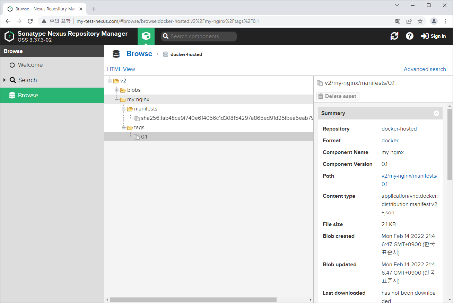The width and height of the screenshot is (453, 303).
Task: Open the v2/my-nginx/manifests/0.1 path link
Action: 409,180
